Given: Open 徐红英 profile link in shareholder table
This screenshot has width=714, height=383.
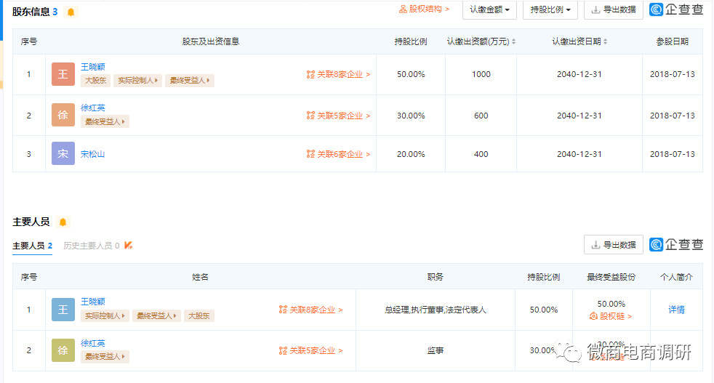Looking at the screenshot, I should 93,108.
